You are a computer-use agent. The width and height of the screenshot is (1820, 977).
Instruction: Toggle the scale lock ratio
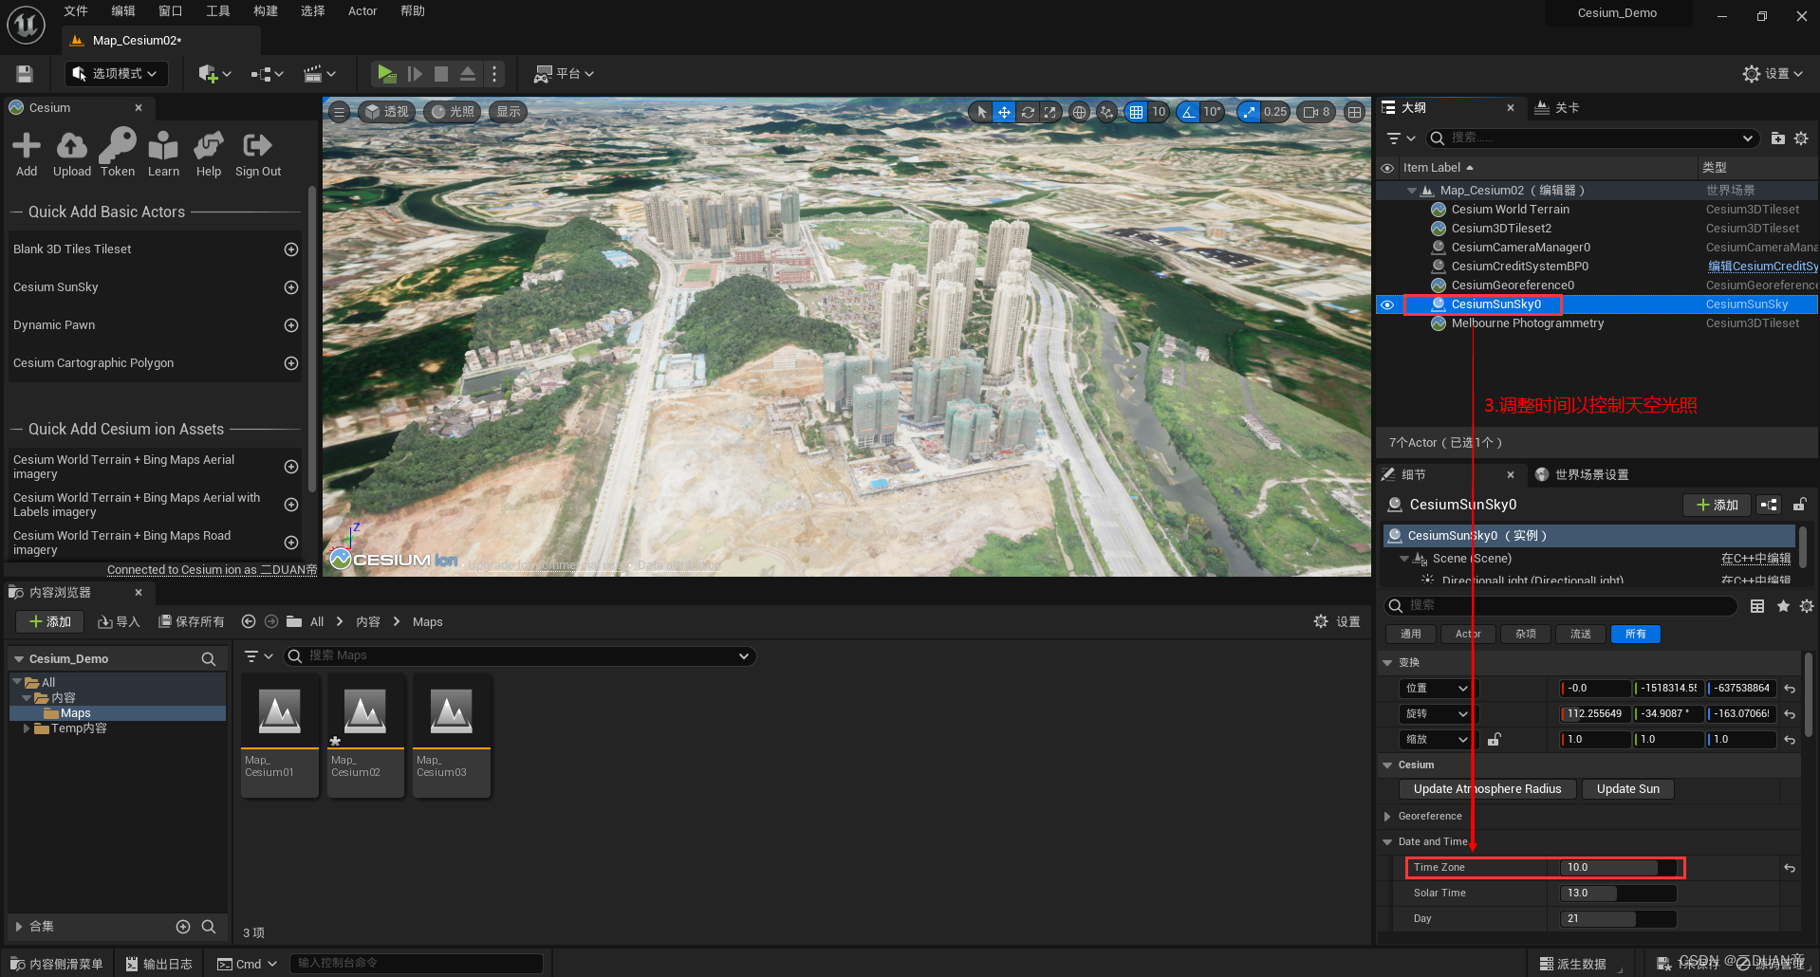[1494, 740]
